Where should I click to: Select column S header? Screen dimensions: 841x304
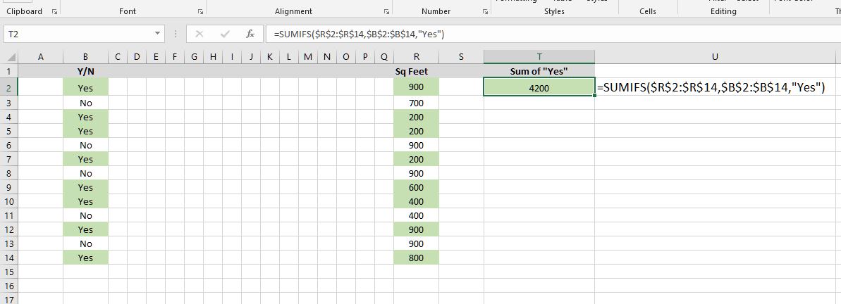click(x=461, y=57)
